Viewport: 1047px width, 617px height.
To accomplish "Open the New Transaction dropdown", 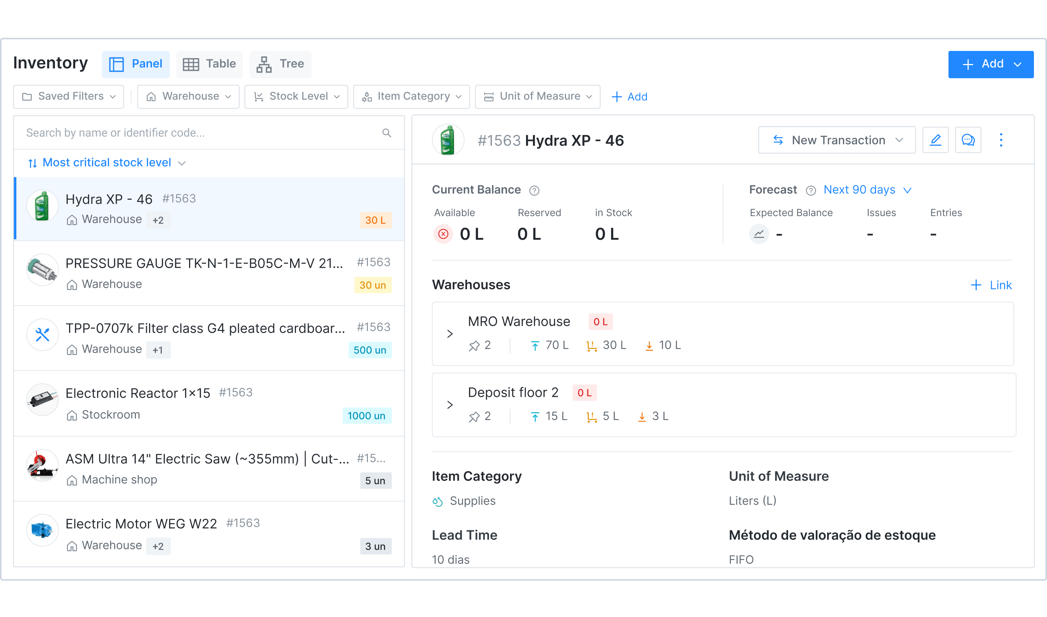I will [x=837, y=140].
